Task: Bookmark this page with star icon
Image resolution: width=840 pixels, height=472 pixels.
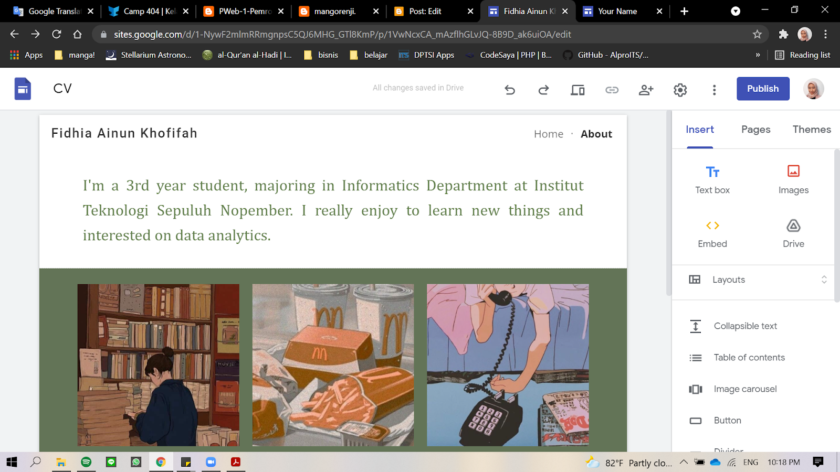Action: click(x=757, y=34)
